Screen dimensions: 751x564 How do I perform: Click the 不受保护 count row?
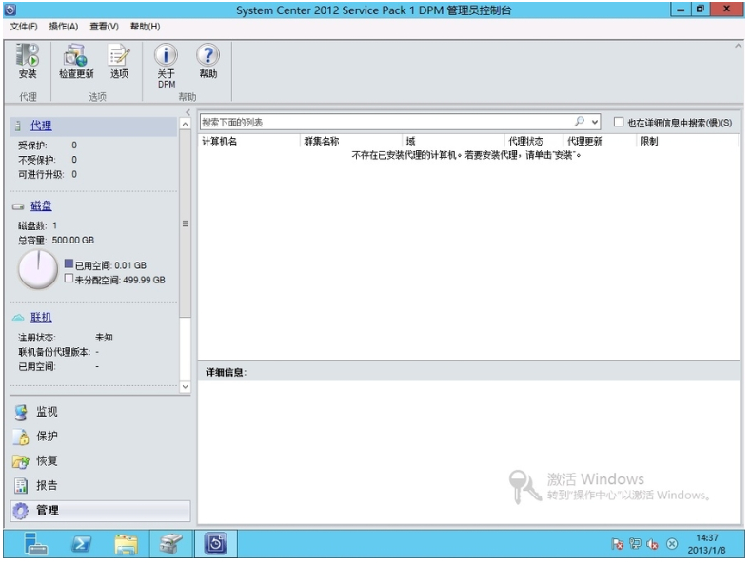tap(48, 160)
